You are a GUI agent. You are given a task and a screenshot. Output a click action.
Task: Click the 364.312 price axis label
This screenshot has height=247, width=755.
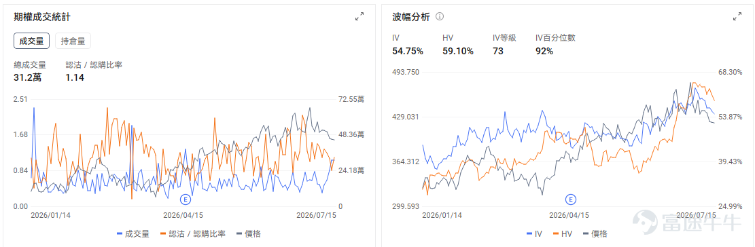(406, 161)
